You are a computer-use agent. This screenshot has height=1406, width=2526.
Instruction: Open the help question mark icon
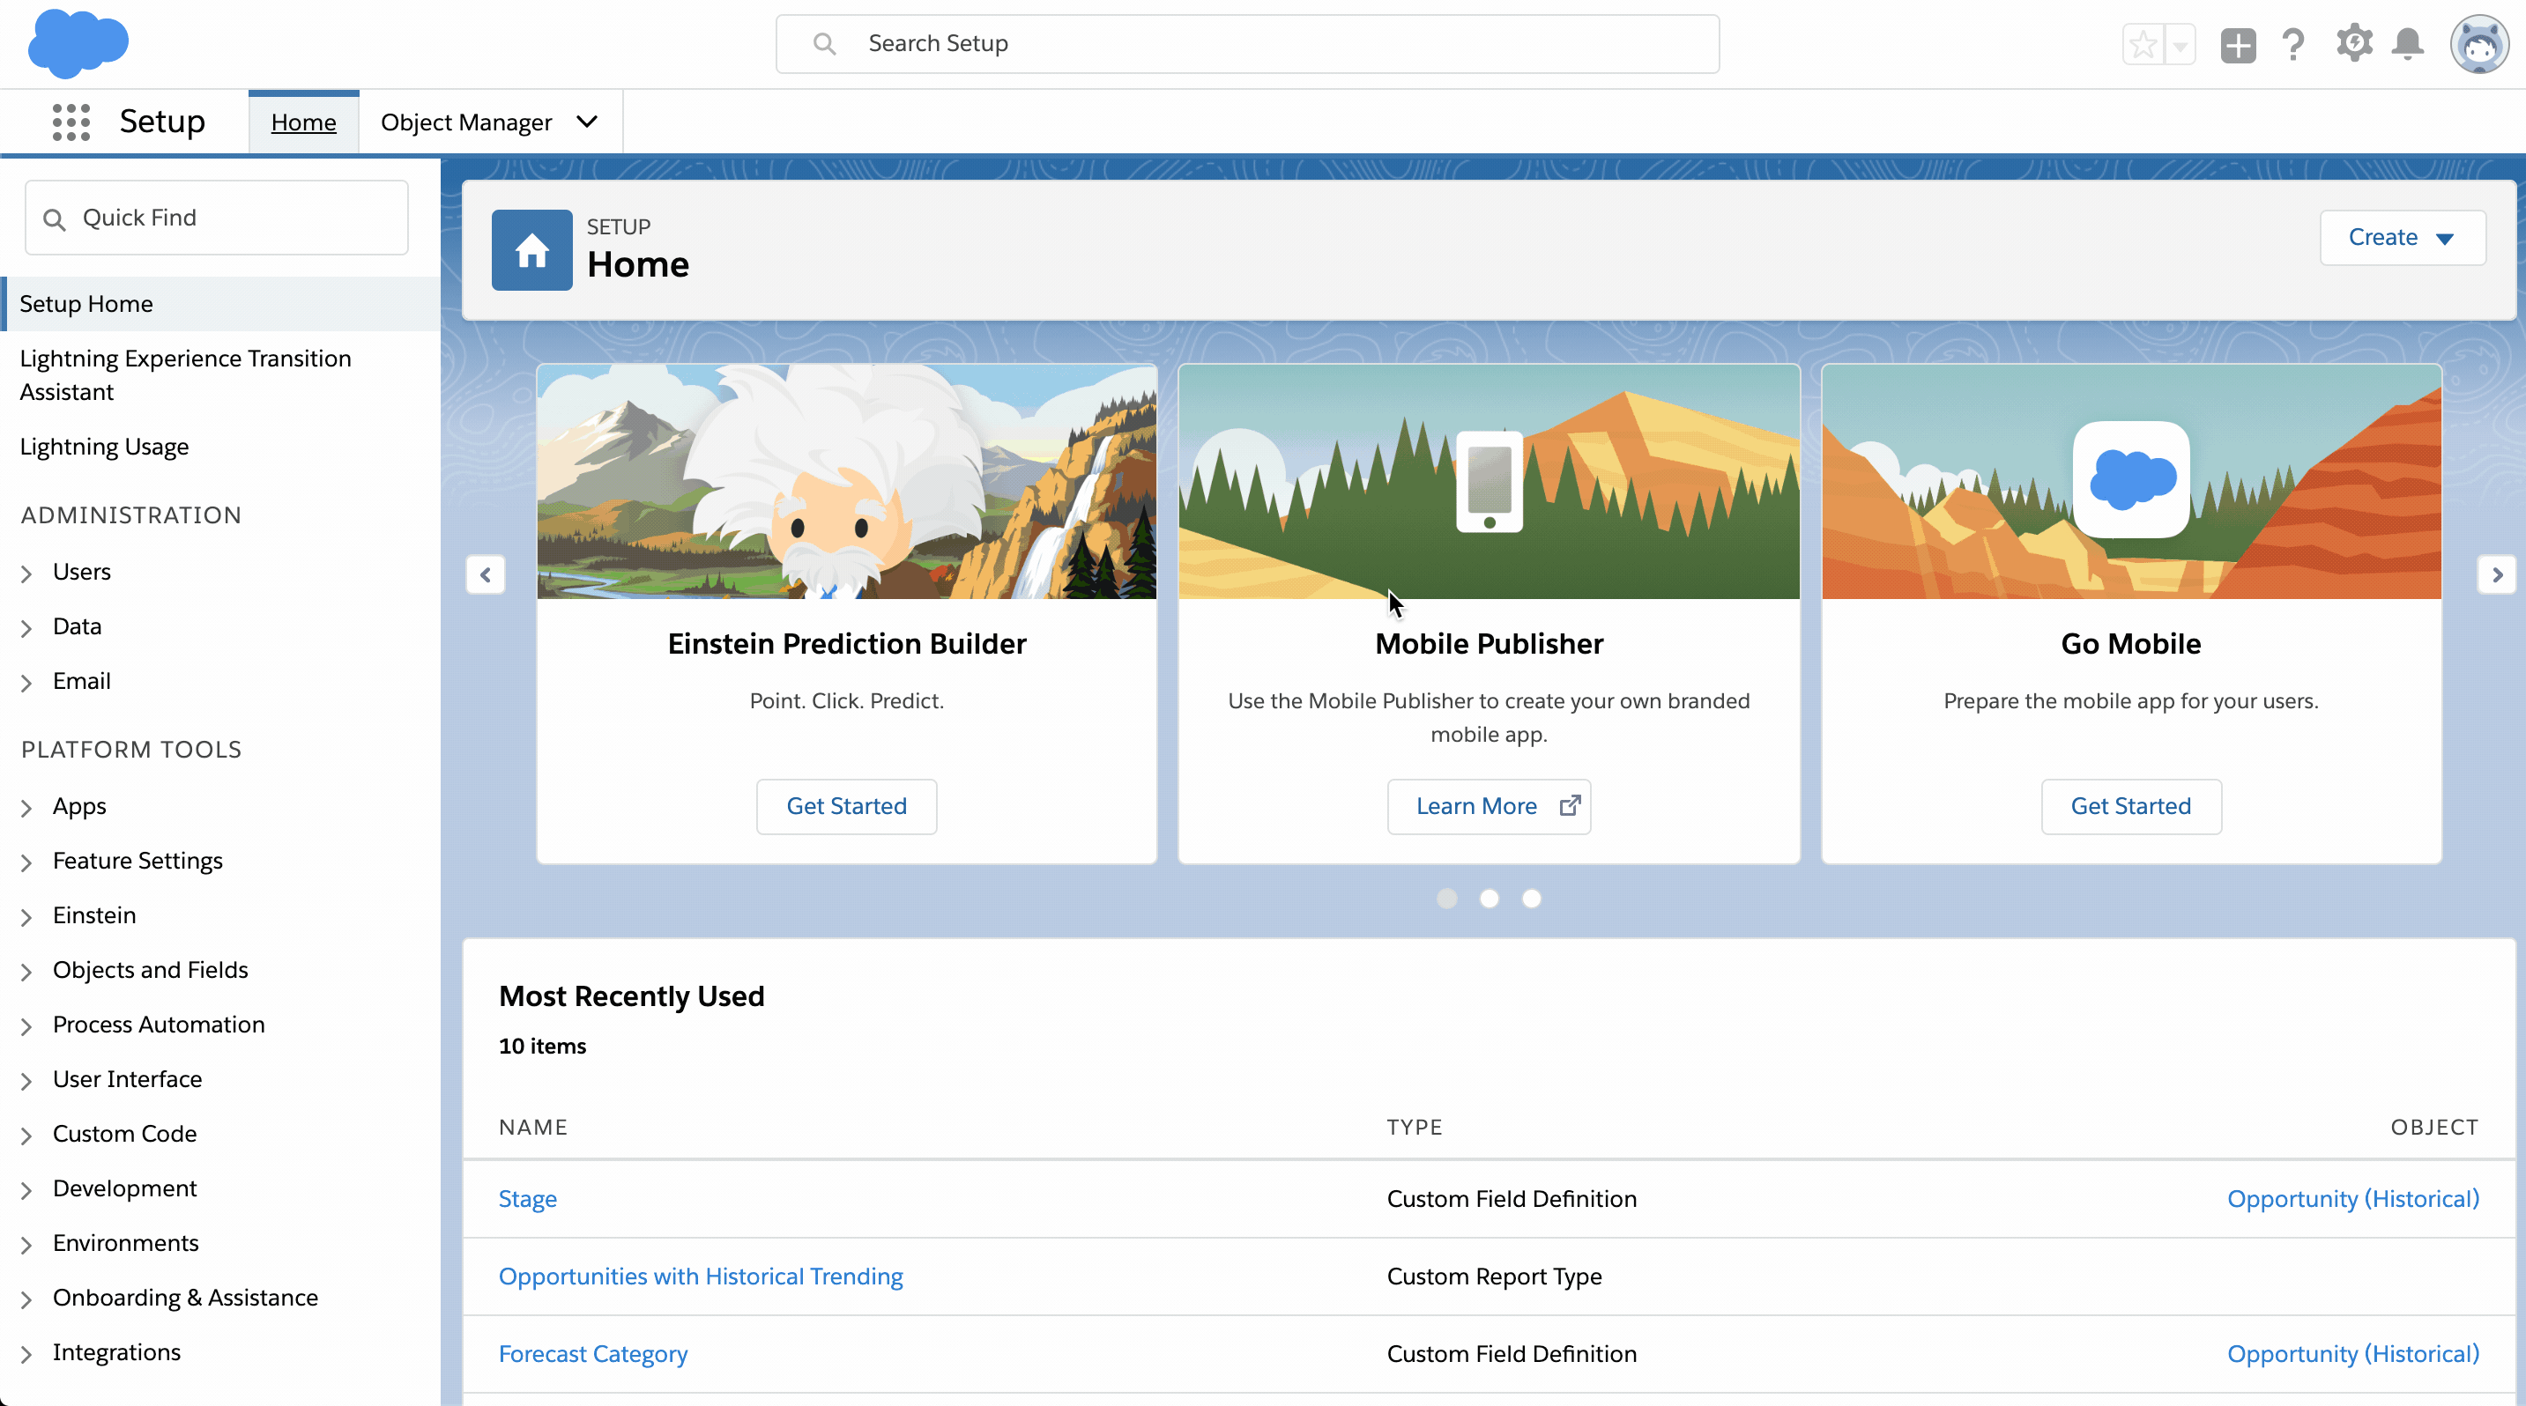click(x=2292, y=45)
